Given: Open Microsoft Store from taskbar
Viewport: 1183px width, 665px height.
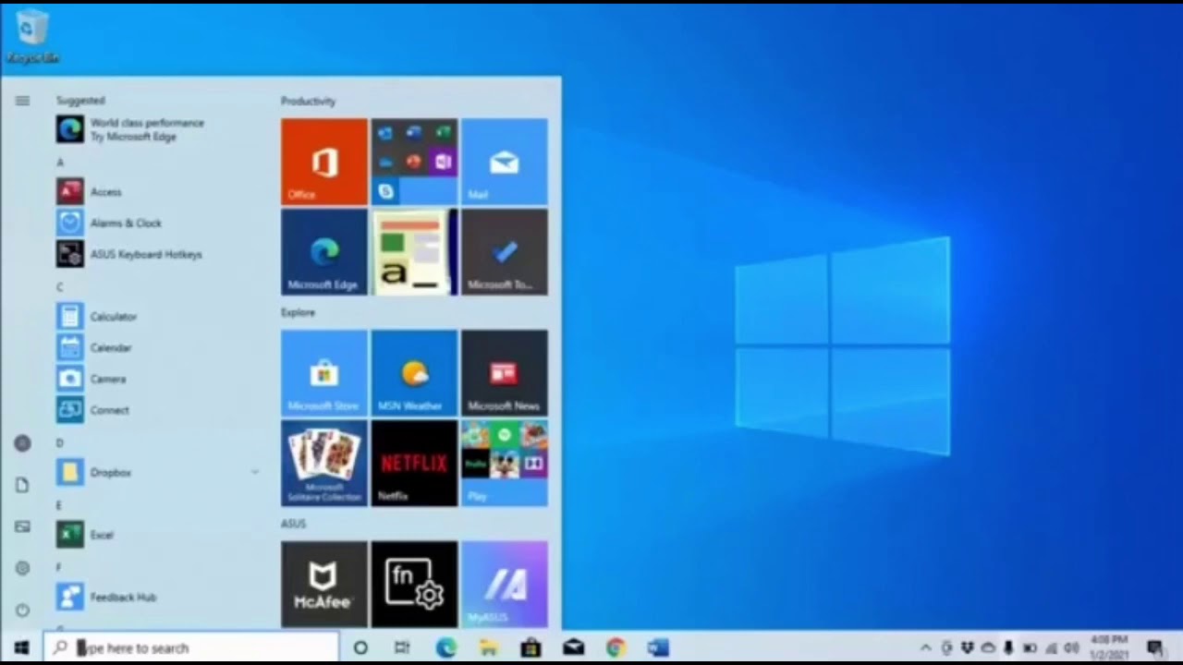Looking at the screenshot, I should click(531, 647).
